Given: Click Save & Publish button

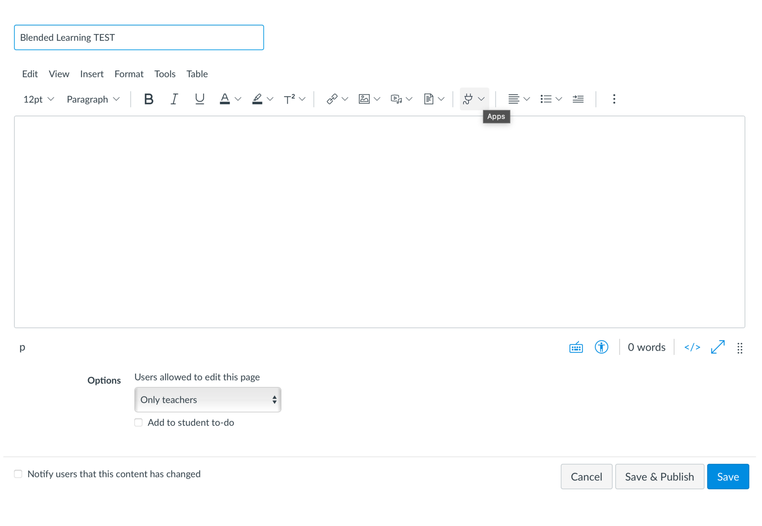Looking at the screenshot, I should (x=659, y=476).
